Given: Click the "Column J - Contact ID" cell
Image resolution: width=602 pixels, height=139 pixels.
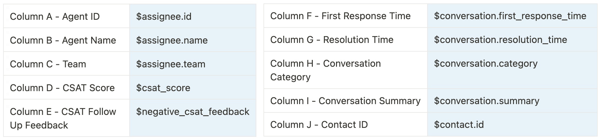Looking at the screenshot, I should (319, 124).
